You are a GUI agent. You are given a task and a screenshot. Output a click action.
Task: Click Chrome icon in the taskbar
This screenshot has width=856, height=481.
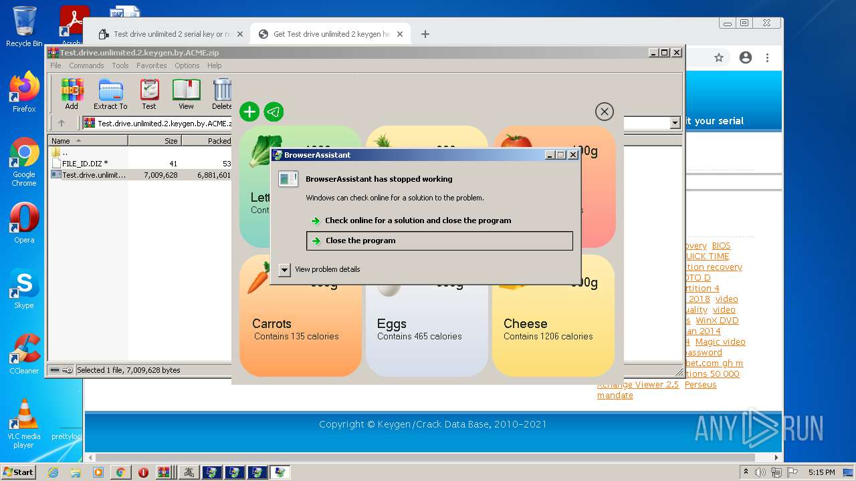pyautogui.click(x=120, y=472)
